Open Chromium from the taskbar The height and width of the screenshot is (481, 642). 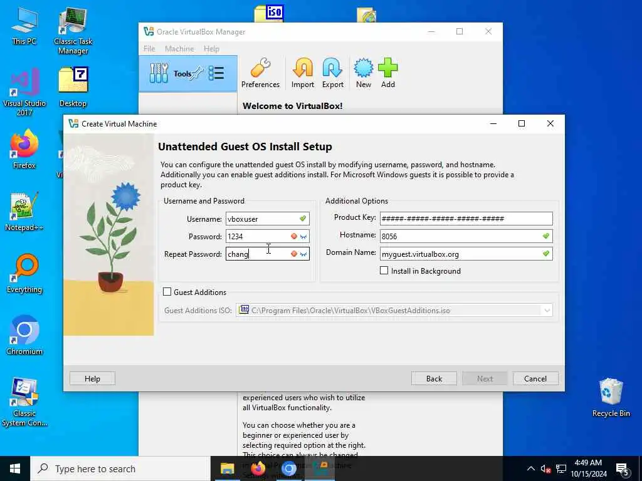tap(288, 468)
